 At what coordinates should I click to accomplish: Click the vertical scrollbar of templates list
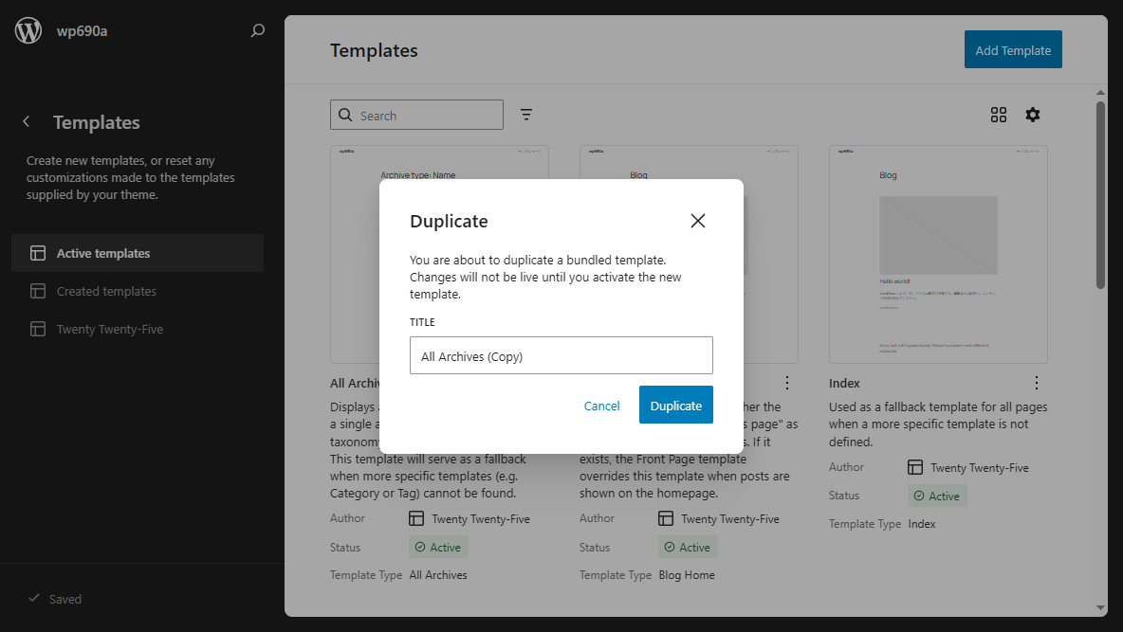click(1100, 194)
